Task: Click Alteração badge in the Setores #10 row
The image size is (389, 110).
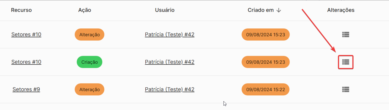Action: [x=89, y=35]
